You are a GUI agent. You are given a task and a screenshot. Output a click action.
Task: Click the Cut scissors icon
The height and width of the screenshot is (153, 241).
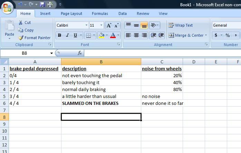pyautogui.click(x=21, y=22)
